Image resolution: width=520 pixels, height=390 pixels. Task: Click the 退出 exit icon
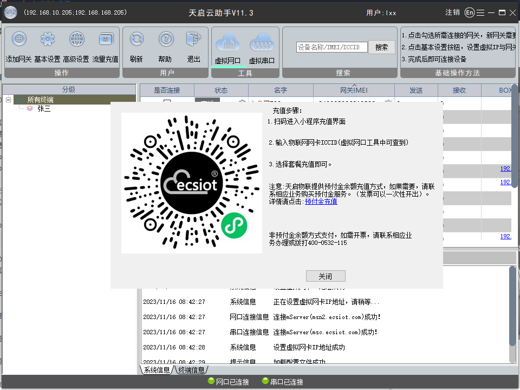(x=194, y=39)
